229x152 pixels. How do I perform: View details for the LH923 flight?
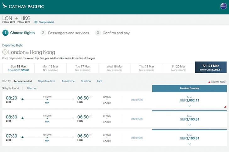click(x=137, y=138)
